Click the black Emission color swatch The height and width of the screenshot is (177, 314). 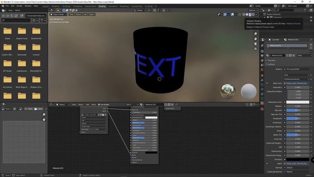(298, 159)
